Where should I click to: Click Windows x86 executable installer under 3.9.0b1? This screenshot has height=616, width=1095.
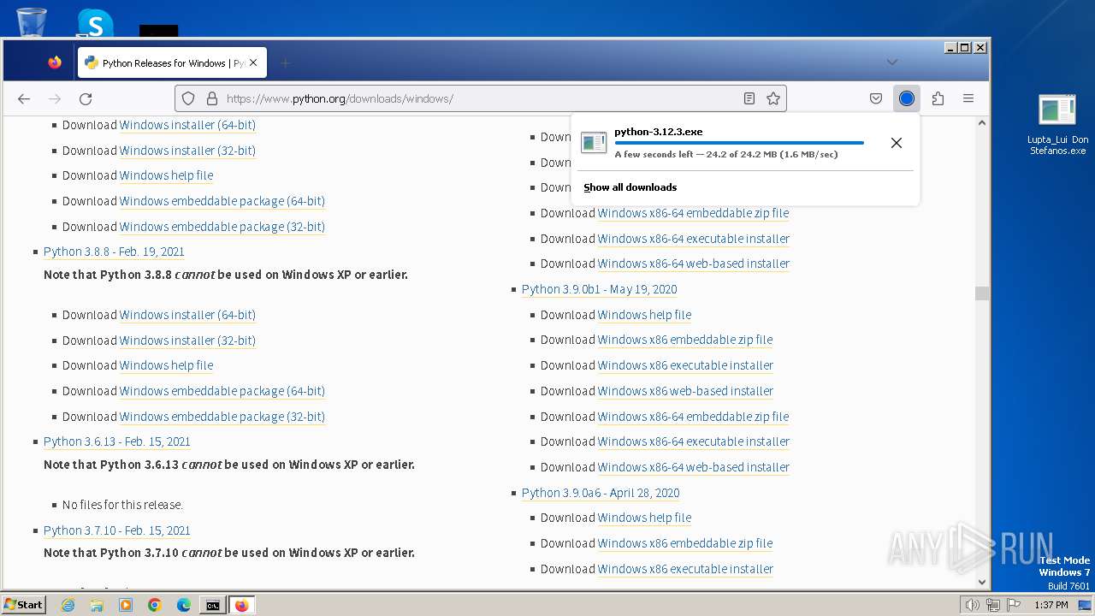tap(685, 365)
